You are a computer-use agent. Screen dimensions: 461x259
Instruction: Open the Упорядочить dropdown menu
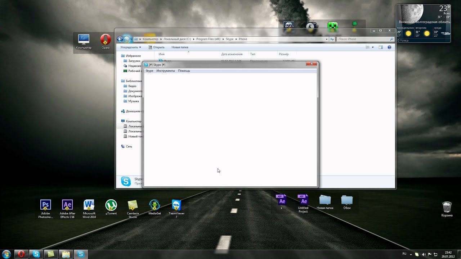click(x=131, y=47)
